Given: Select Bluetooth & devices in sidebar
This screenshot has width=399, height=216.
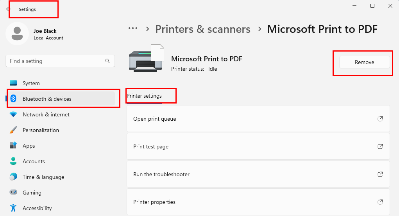Looking at the screenshot, I should (x=60, y=99).
